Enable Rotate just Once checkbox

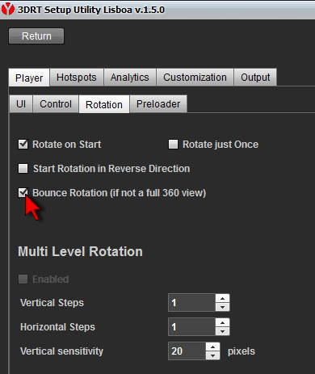pyautogui.click(x=173, y=145)
